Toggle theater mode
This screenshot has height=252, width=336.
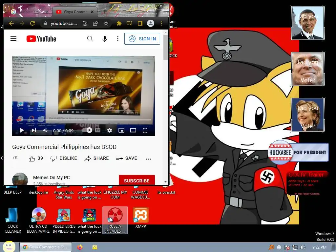pyautogui.click(x=133, y=130)
